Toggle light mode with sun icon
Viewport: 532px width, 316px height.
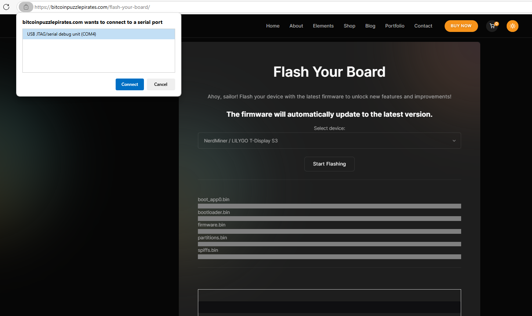tap(512, 26)
